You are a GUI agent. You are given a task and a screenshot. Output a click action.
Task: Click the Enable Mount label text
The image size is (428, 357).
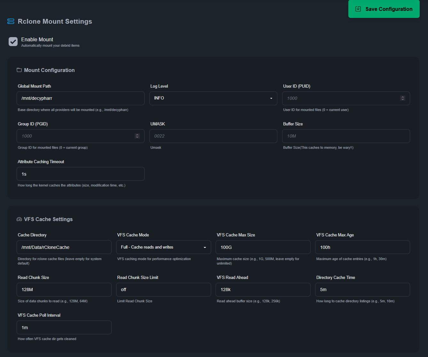(37, 39)
